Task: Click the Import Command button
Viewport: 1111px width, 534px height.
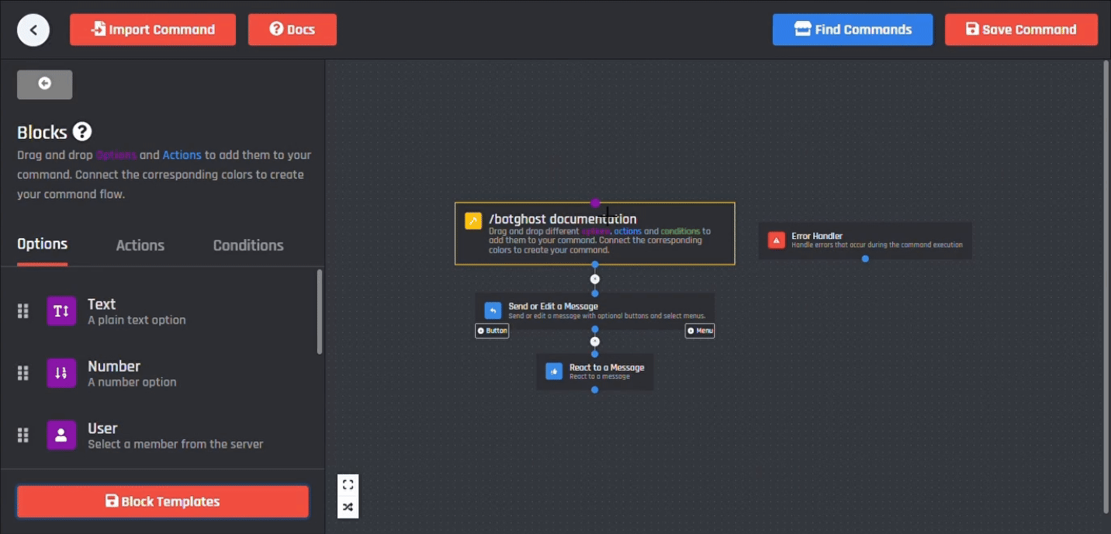Action: point(153,29)
